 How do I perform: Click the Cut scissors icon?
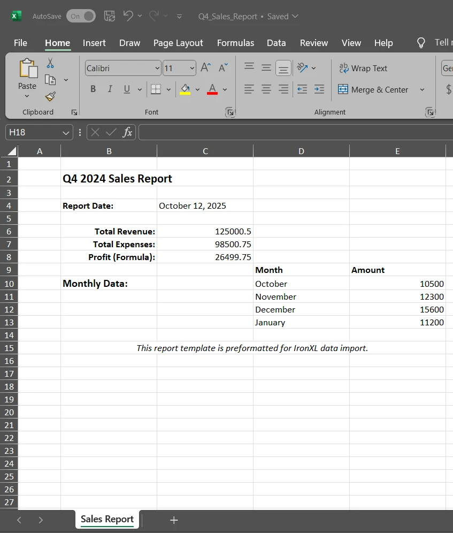click(50, 63)
